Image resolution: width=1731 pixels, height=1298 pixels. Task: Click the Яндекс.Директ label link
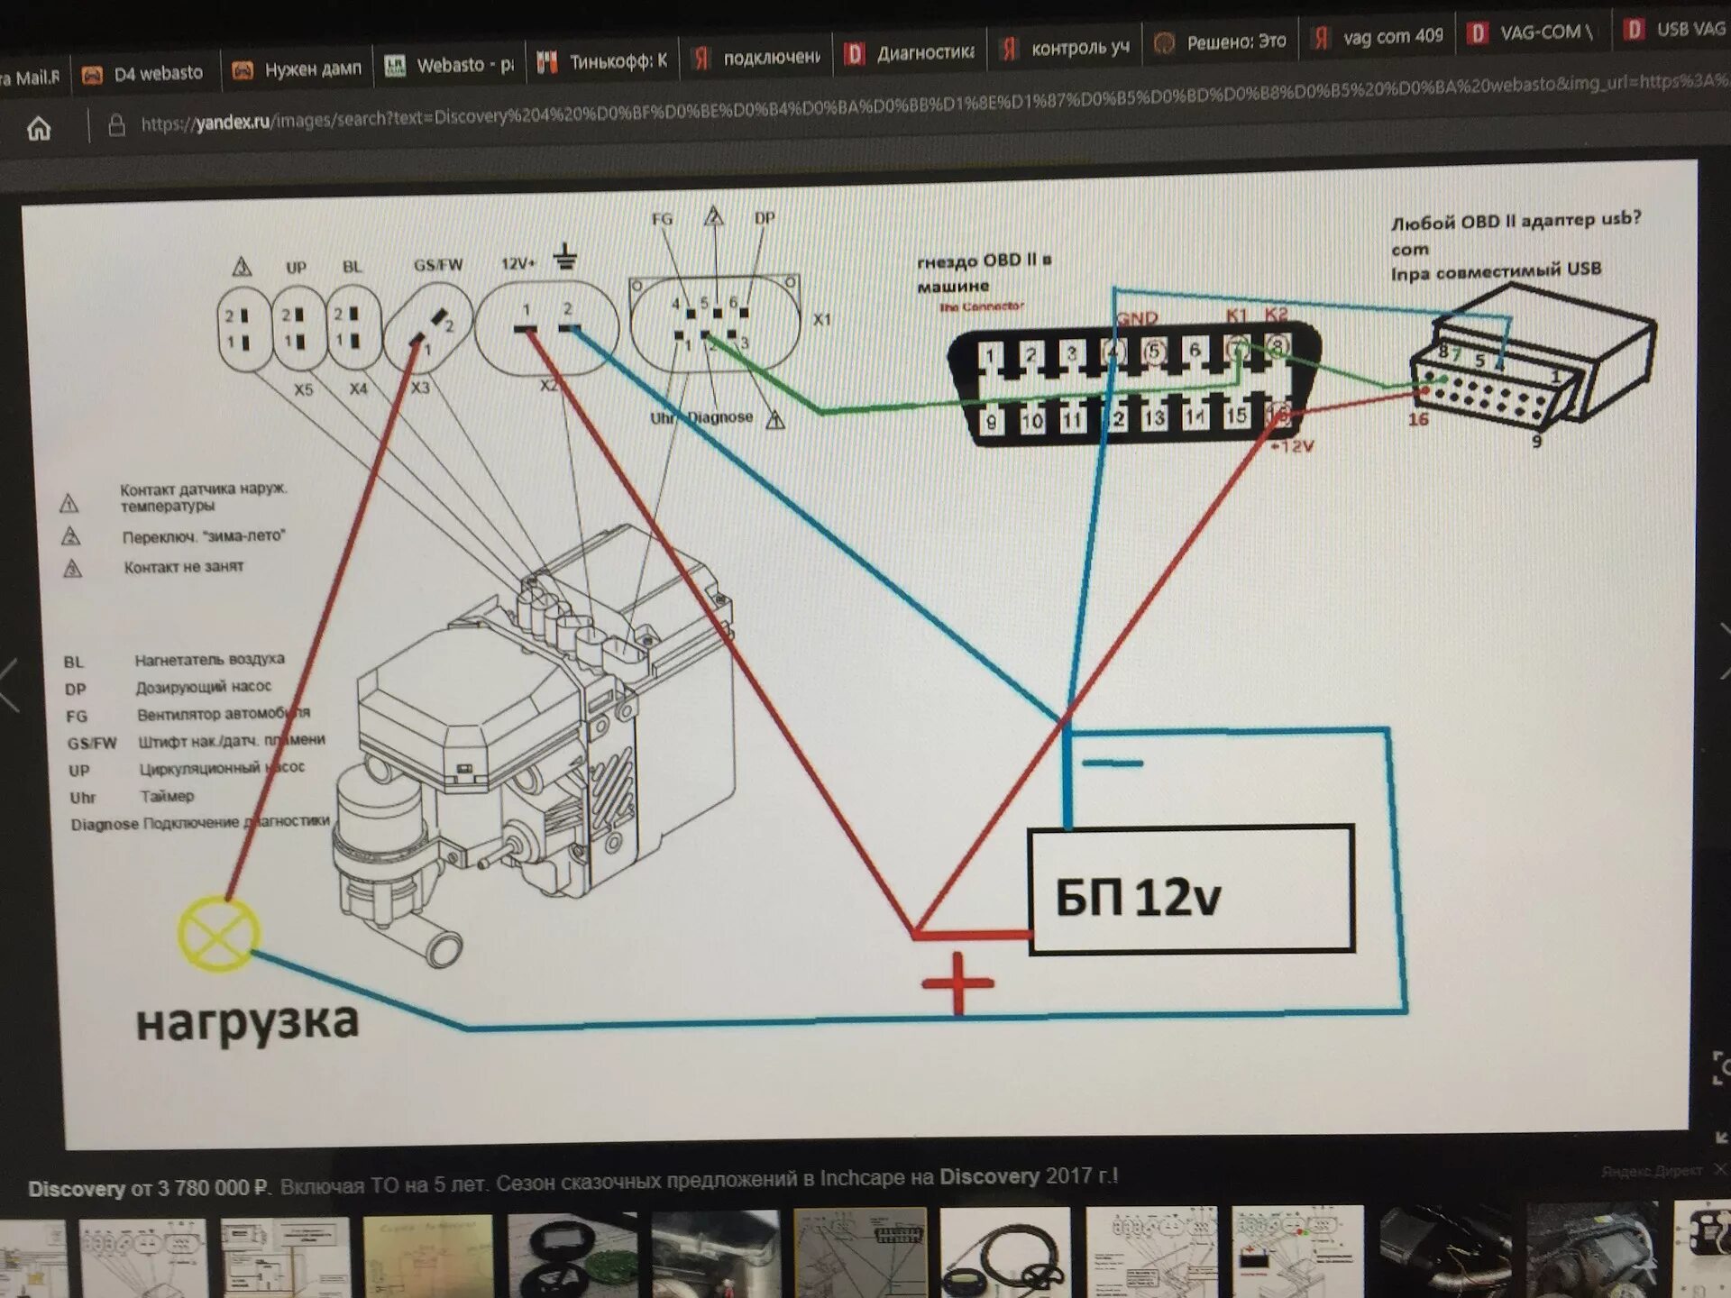pos(1652,1171)
